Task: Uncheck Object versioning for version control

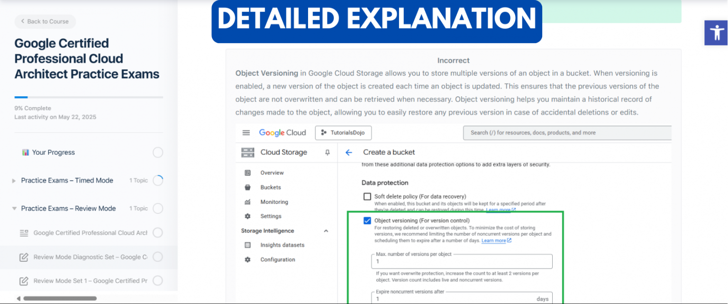Action: coord(367,220)
